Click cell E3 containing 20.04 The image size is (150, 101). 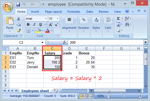pyautogui.click(x=87, y=62)
